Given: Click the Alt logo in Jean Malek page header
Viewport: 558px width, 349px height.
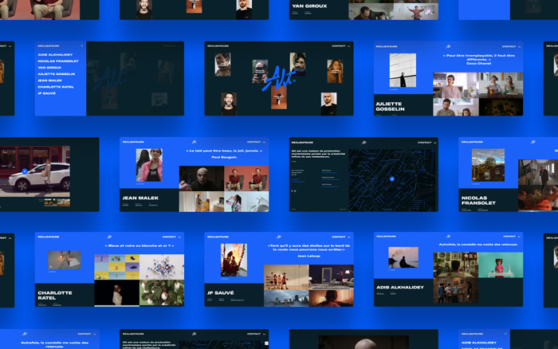Looking at the screenshot, I should pos(194,142).
